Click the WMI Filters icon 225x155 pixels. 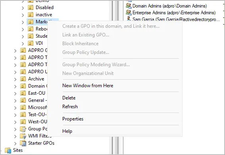tap(23, 136)
